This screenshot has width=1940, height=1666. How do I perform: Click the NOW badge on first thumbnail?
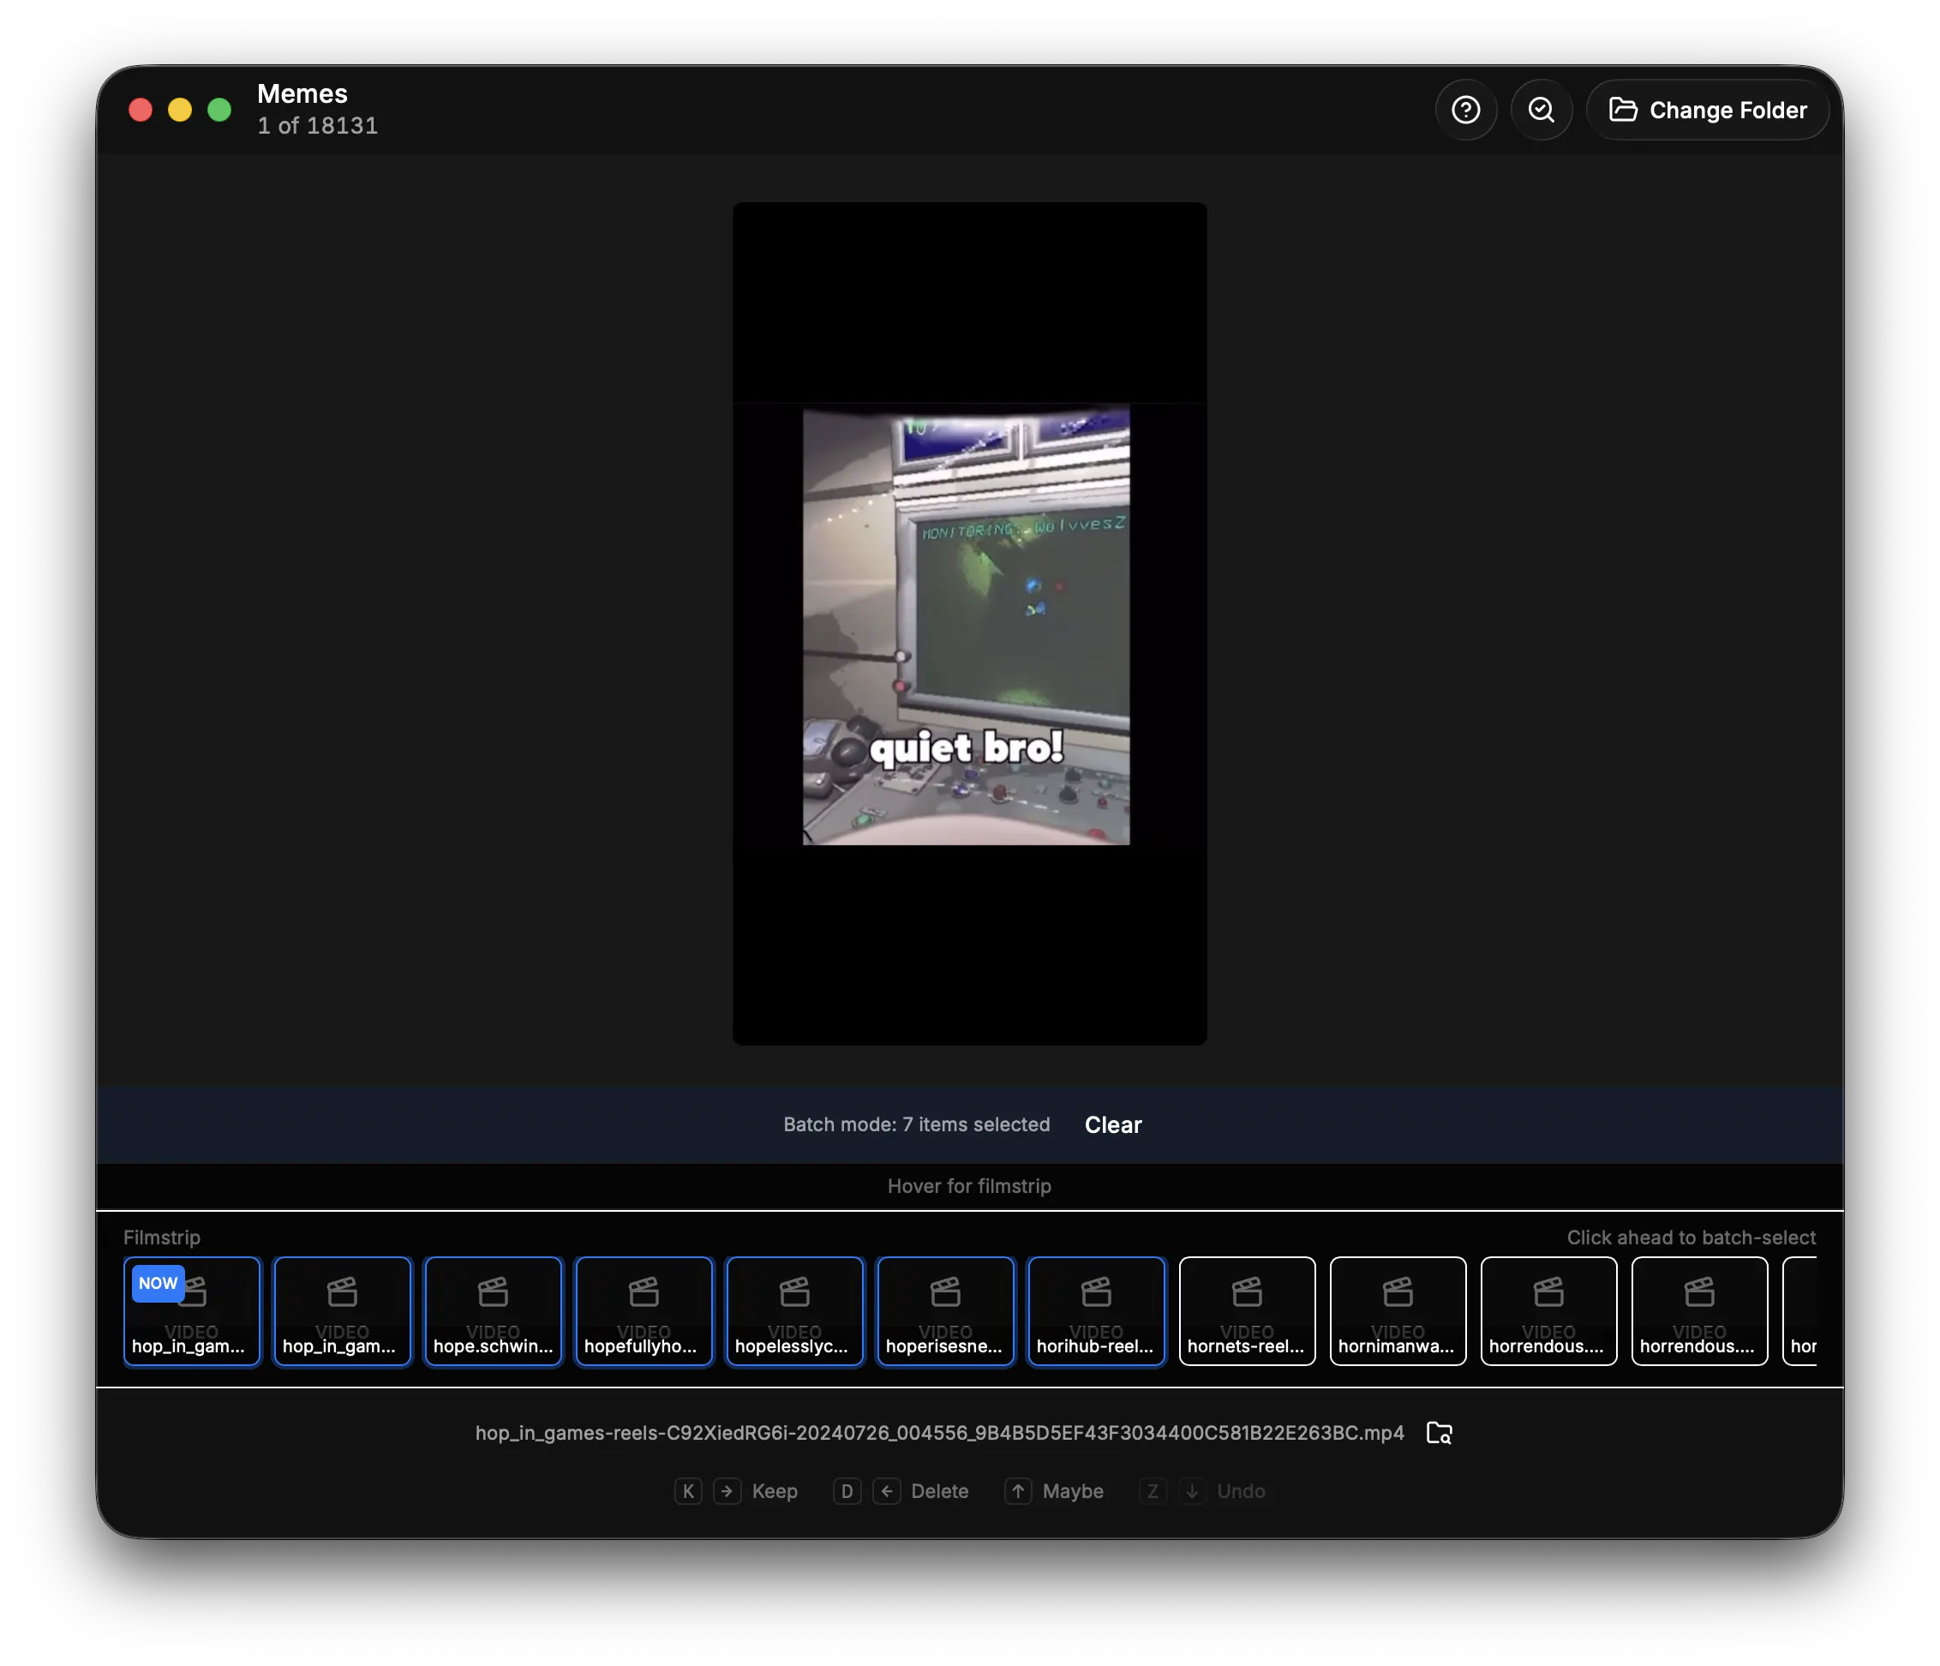click(158, 1282)
